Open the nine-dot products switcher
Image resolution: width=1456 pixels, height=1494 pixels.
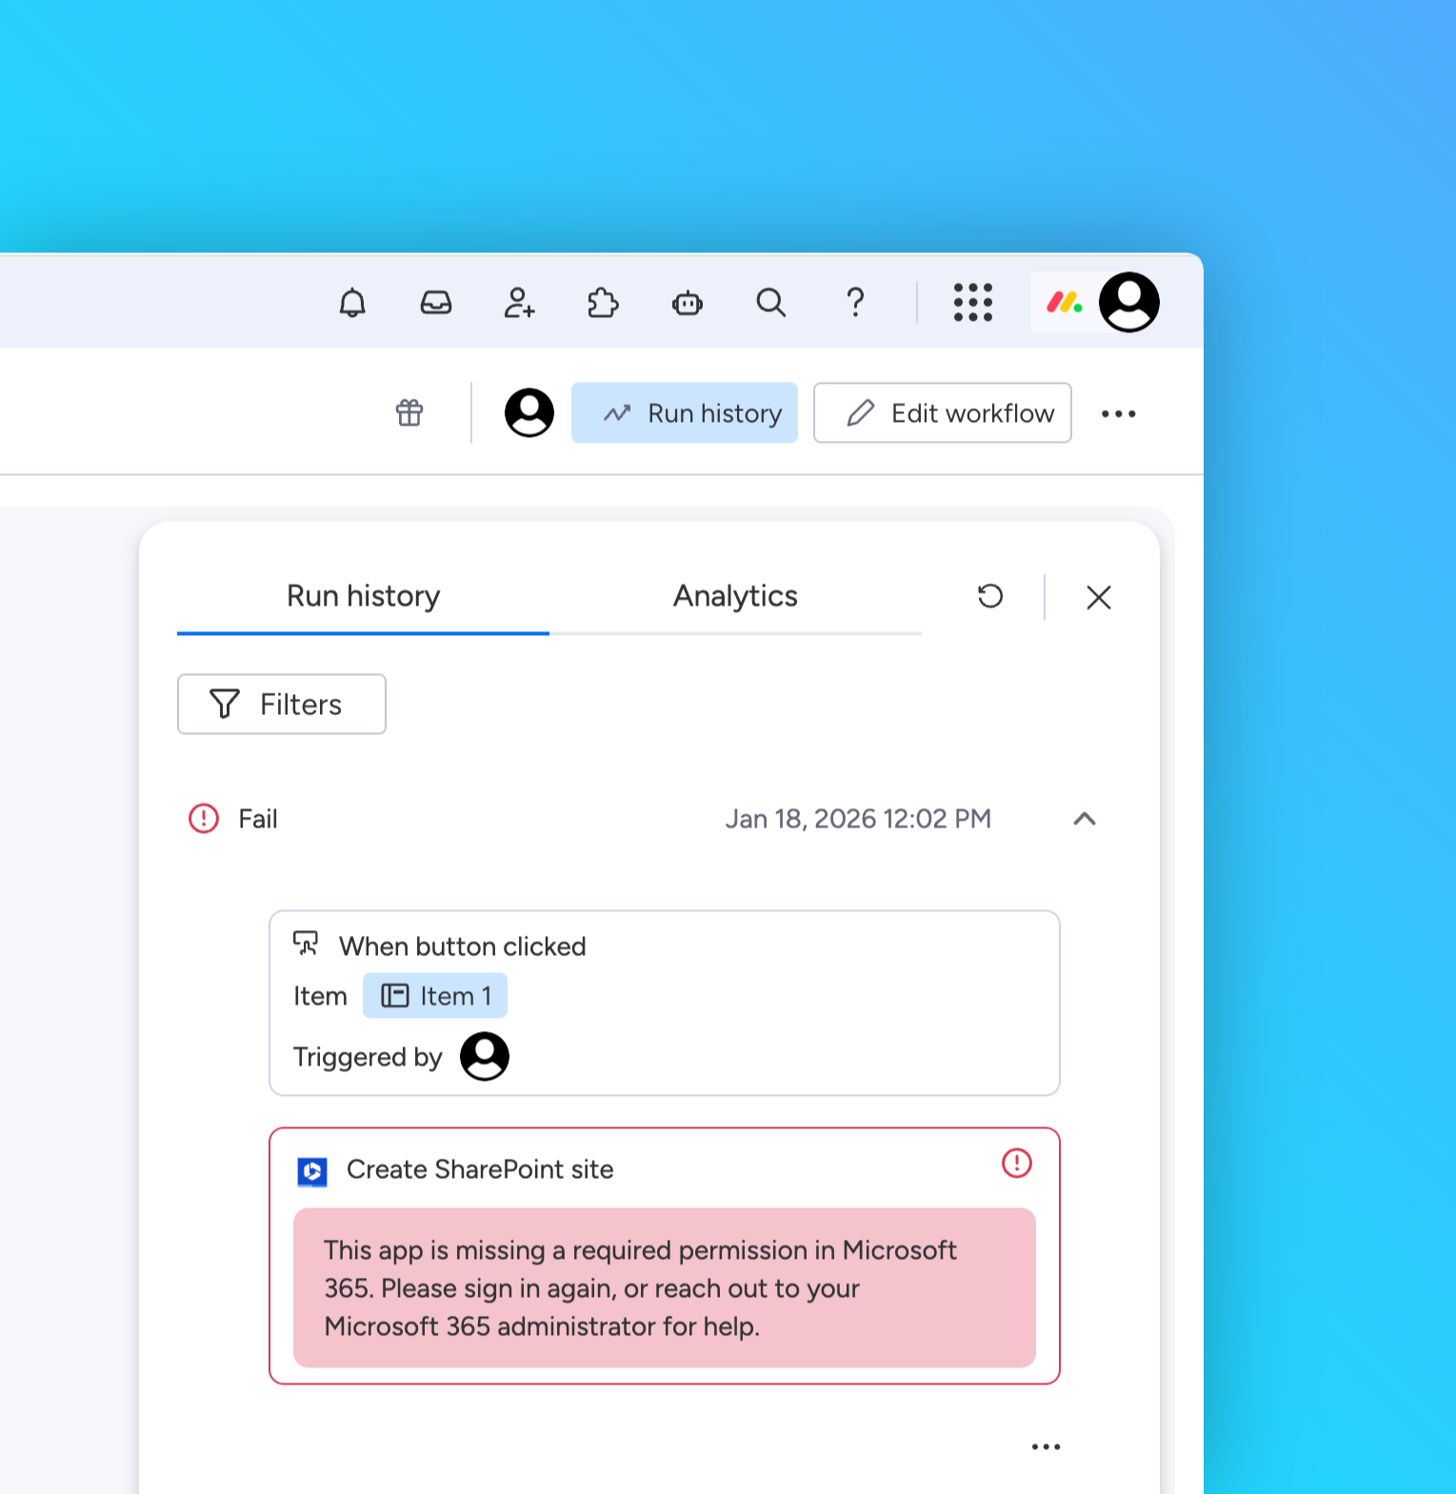pyautogui.click(x=972, y=303)
